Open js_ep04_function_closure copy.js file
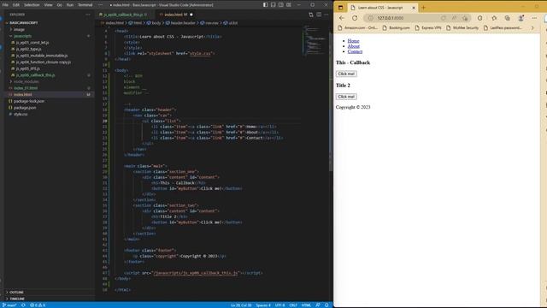547x308 pixels. point(44,62)
